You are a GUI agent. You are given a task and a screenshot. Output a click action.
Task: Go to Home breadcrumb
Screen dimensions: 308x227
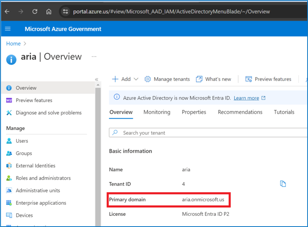pyautogui.click(x=13, y=43)
